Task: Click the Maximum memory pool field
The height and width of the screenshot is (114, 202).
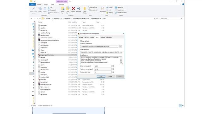Action: (103, 69)
